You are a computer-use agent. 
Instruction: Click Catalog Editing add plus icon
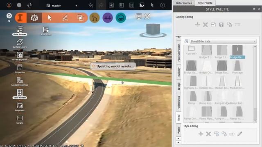click(197, 24)
